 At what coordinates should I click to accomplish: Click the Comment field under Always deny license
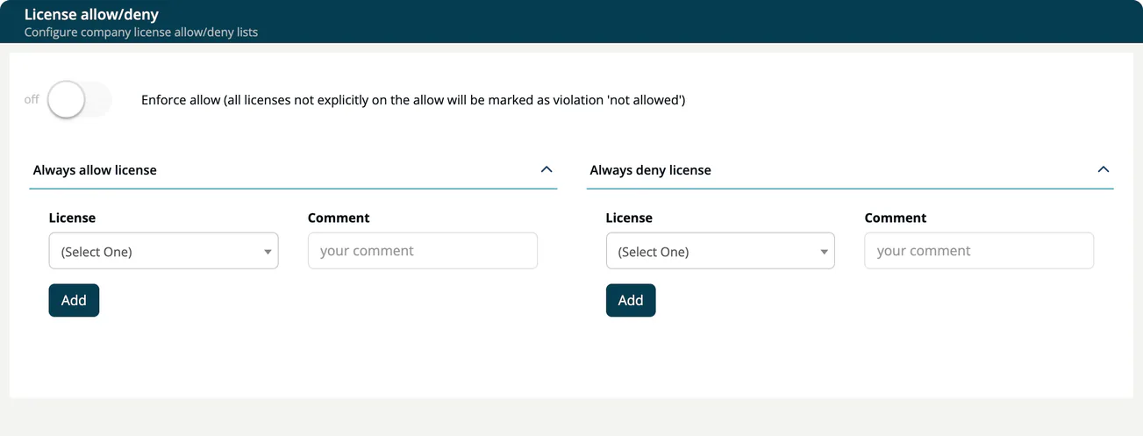(979, 251)
